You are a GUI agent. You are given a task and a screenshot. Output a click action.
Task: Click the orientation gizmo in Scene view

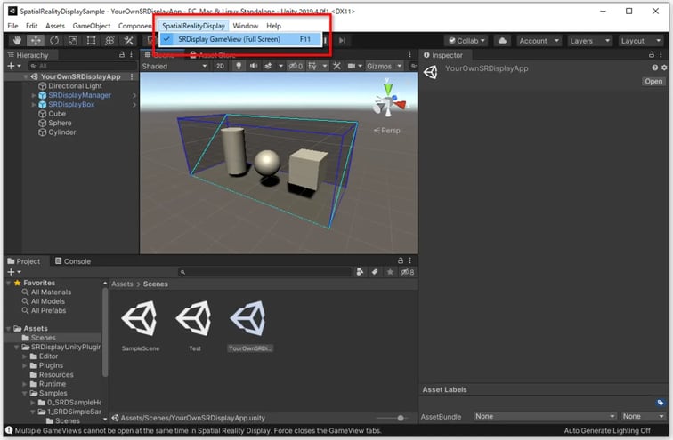tap(389, 100)
